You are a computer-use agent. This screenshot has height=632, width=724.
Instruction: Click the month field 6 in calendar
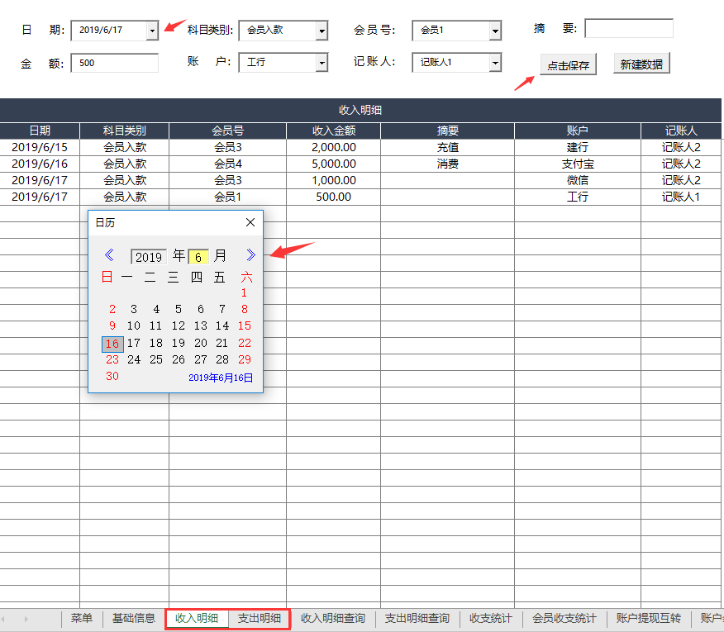[198, 257]
